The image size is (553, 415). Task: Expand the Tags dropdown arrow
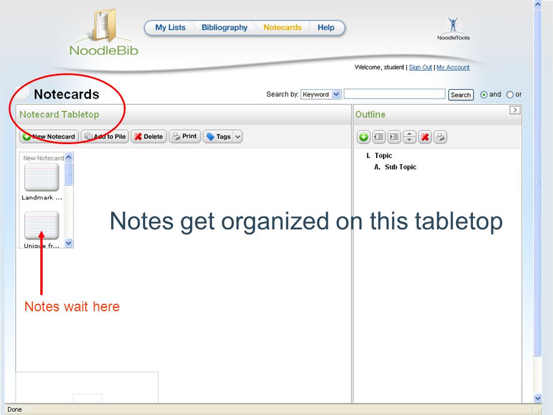[x=238, y=137]
